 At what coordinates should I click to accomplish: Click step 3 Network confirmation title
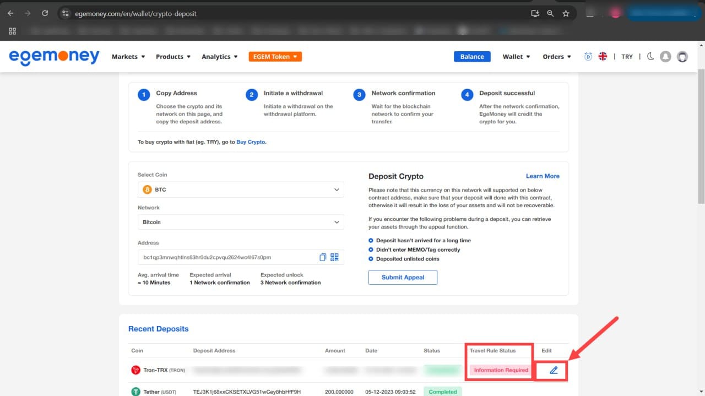coord(403,93)
